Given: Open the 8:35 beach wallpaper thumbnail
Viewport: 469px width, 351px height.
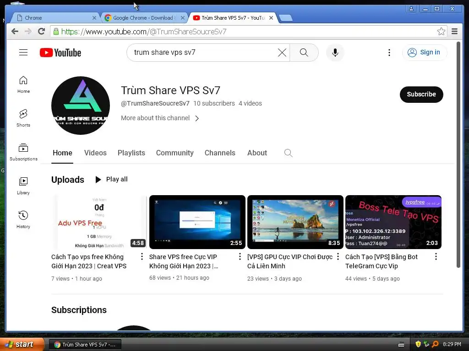Looking at the screenshot, I should coord(295,222).
